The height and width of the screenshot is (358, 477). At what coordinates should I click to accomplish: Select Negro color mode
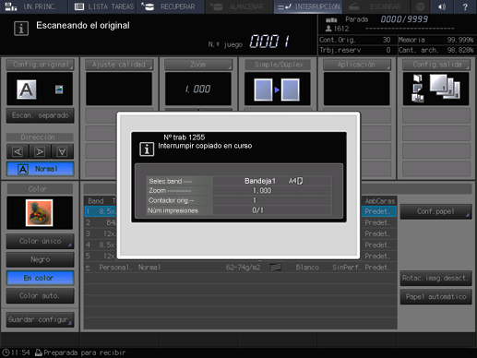40,259
